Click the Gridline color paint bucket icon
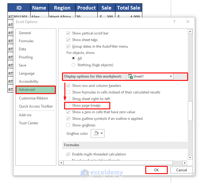204x183 pixels. click(96, 133)
